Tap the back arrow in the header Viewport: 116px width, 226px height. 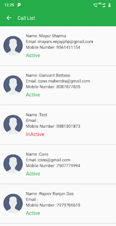[x=9, y=18]
